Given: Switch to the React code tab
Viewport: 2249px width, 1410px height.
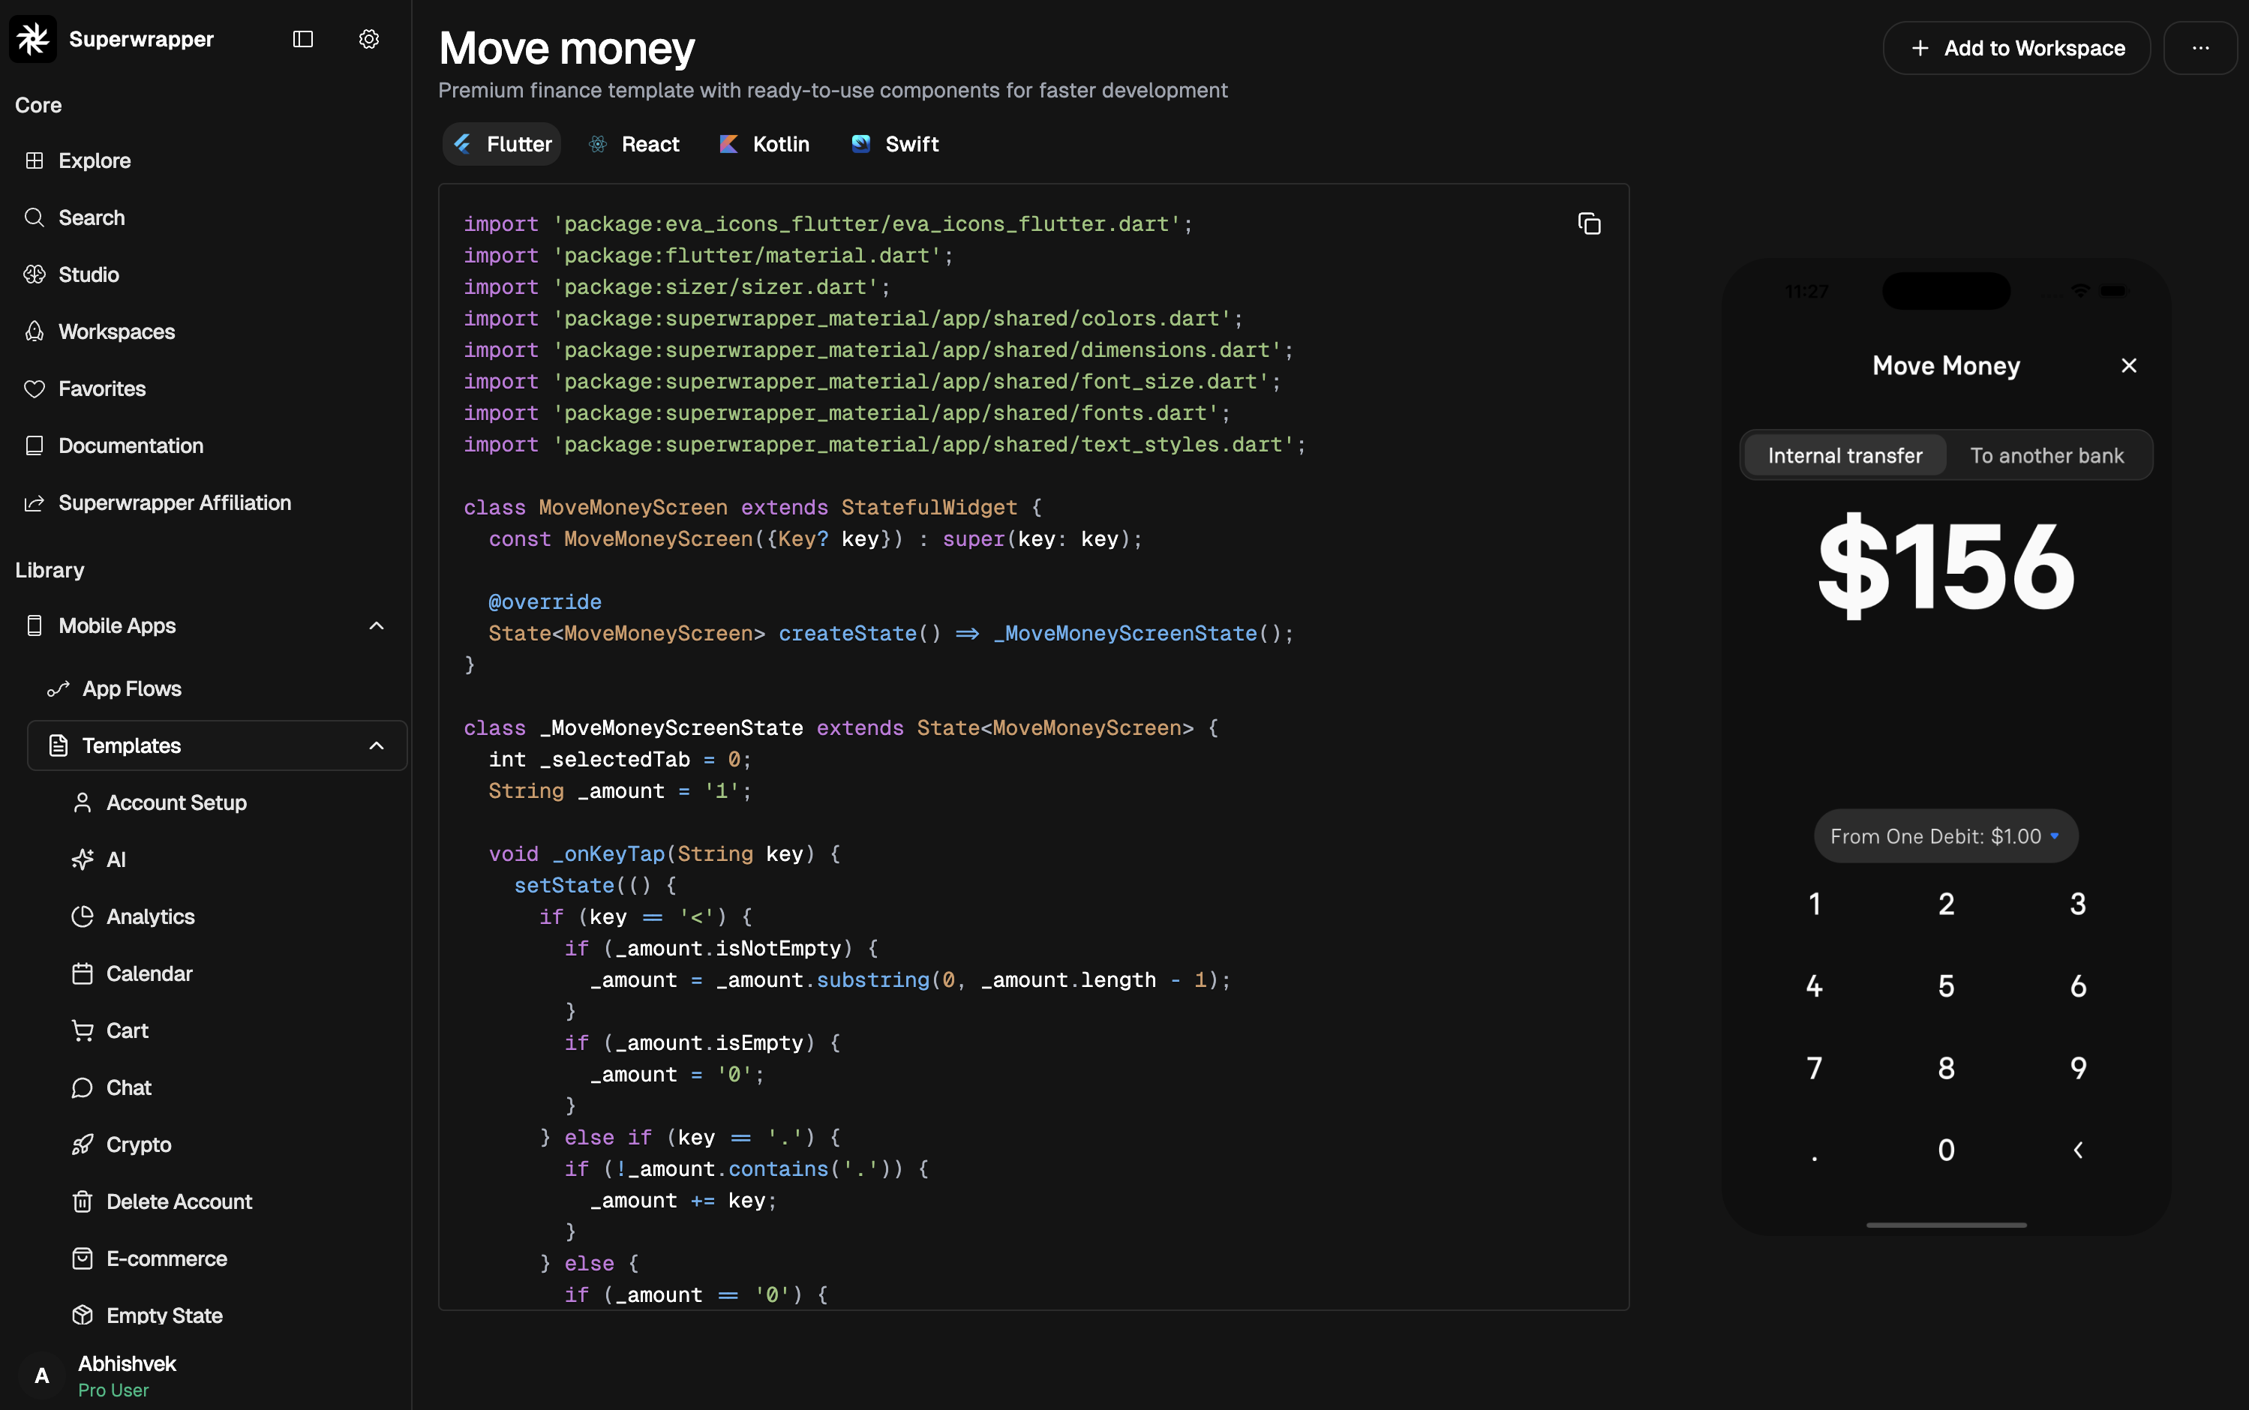Looking at the screenshot, I should [635, 145].
